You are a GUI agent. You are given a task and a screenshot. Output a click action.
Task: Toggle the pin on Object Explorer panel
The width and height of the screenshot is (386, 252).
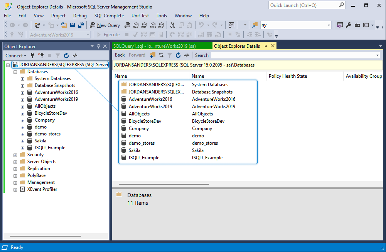click(98, 46)
